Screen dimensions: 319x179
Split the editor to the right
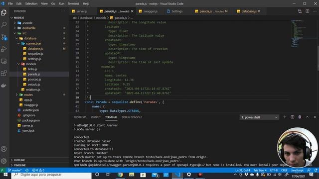(308, 11)
